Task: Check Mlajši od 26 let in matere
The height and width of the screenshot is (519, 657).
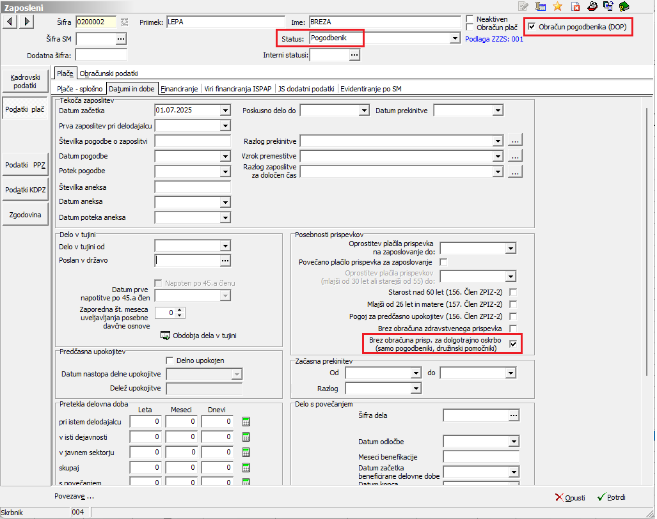Action: pos(513,304)
